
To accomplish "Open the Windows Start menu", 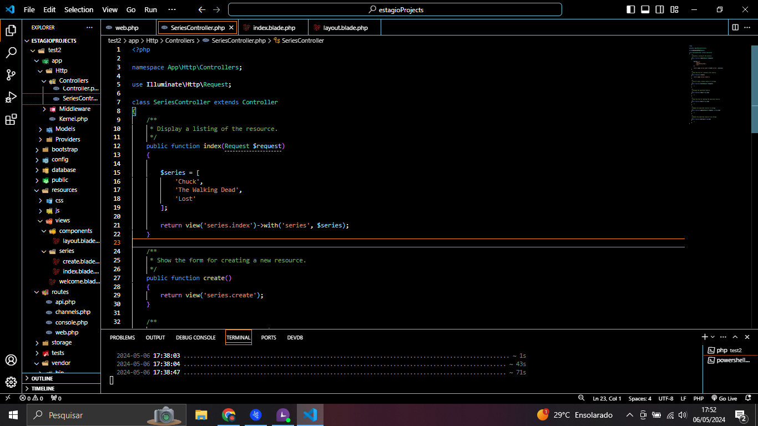I will (13, 414).
